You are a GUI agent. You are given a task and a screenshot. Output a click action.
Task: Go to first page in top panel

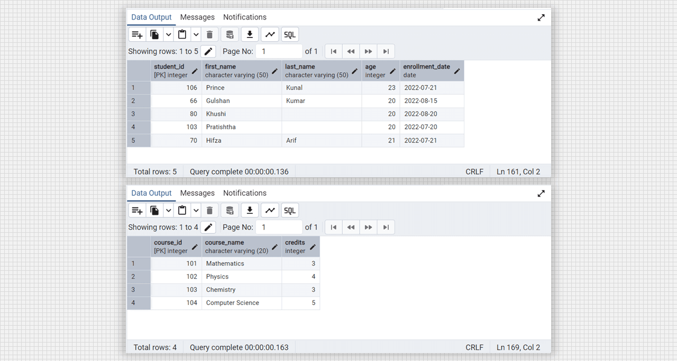[333, 51]
